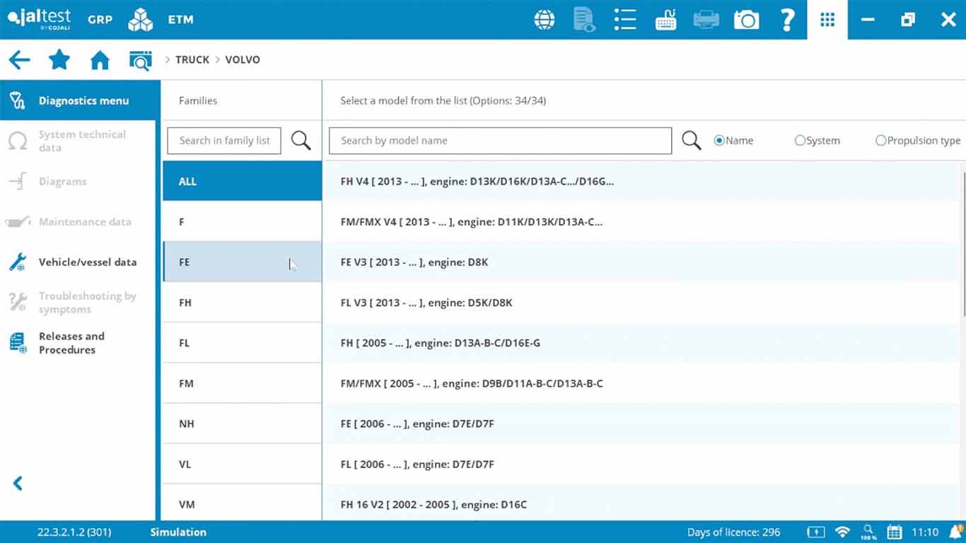This screenshot has width=966, height=543.
Task: Go to the home screen
Action: pyautogui.click(x=100, y=60)
